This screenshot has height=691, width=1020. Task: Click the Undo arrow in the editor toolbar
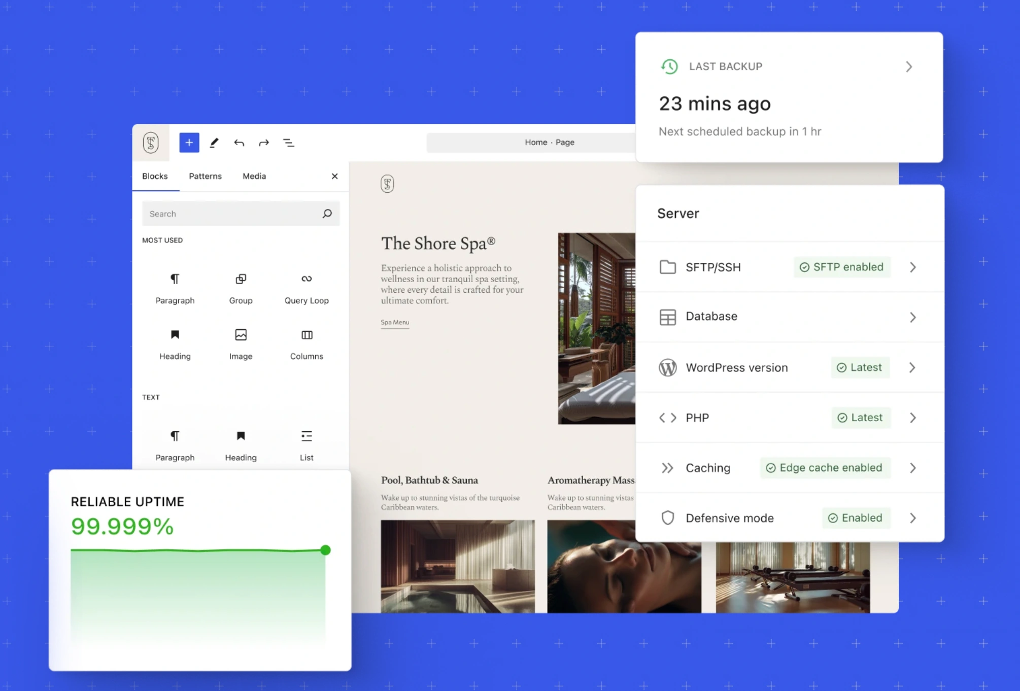pos(239,143)
